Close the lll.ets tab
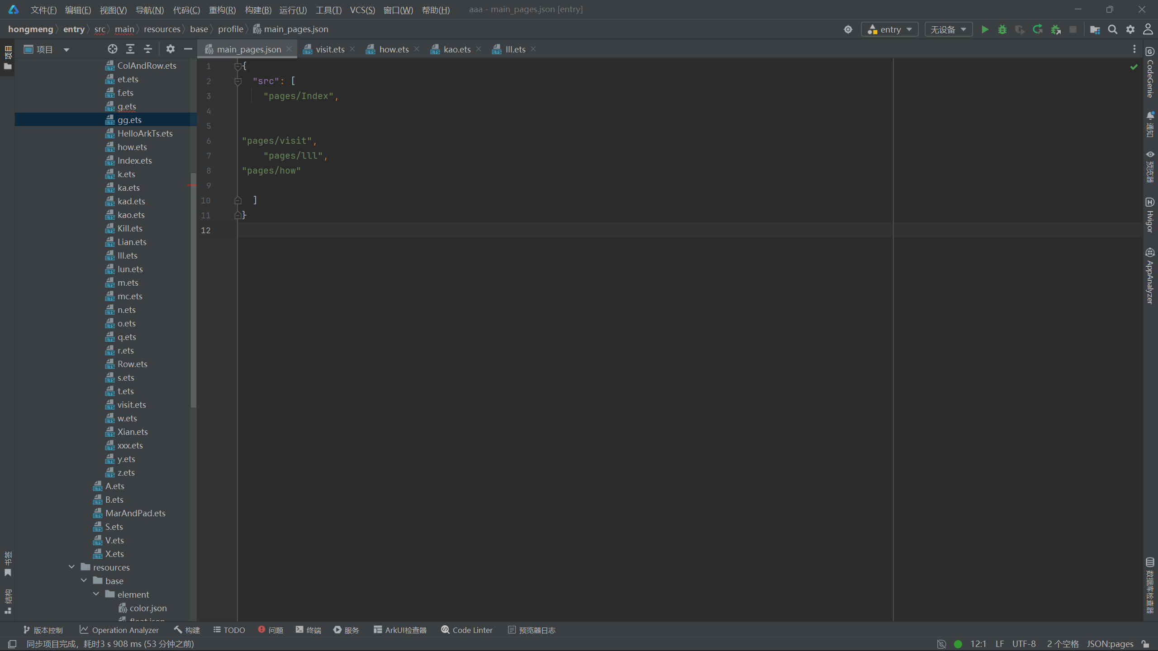 533,49
